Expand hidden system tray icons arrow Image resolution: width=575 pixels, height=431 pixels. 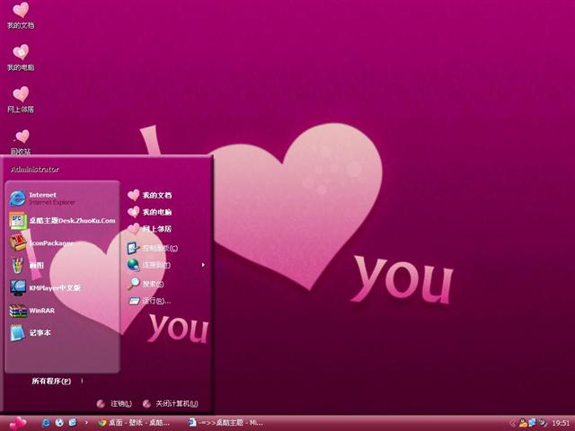pyautogui.click(x=512, y=423)
